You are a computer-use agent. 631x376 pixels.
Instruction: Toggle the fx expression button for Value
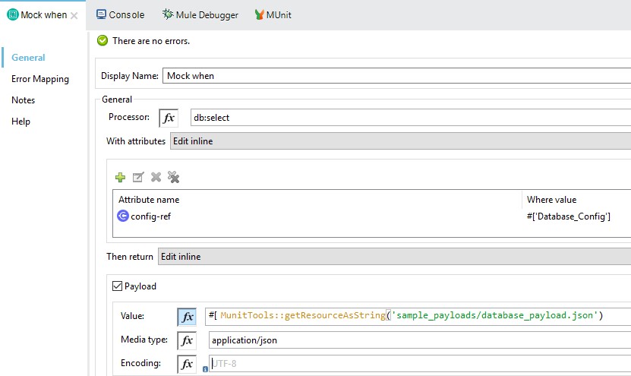tap(187, 317)
